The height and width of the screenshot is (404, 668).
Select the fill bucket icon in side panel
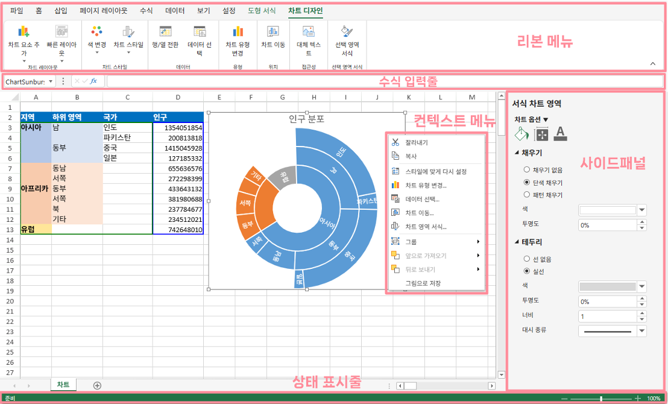(x=522, y=134)
